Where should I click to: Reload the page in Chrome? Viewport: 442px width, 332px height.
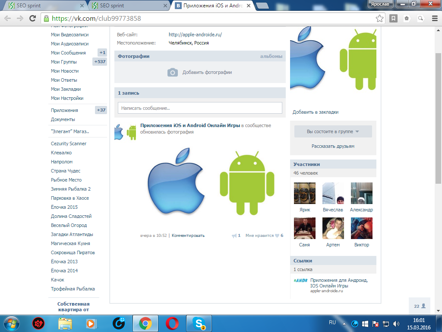click(x=33, y=18)
